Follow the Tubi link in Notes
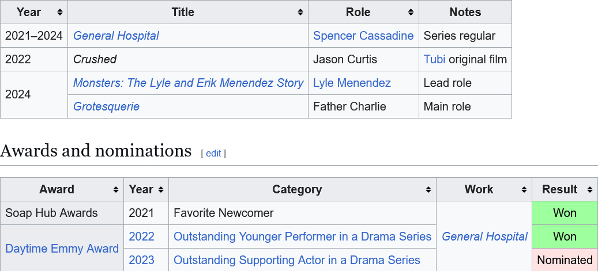This screenshot has width=598, height=271. coord(434,59)
